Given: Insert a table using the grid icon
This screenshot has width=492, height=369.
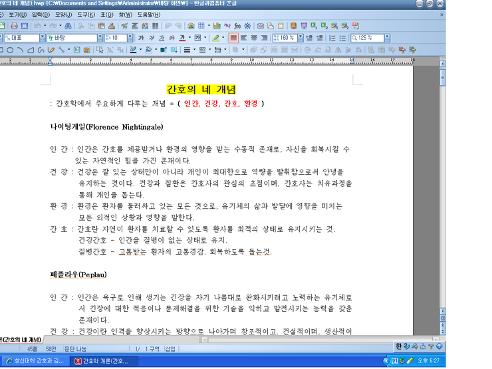Looking at the screenshot, I should (201, 26).
